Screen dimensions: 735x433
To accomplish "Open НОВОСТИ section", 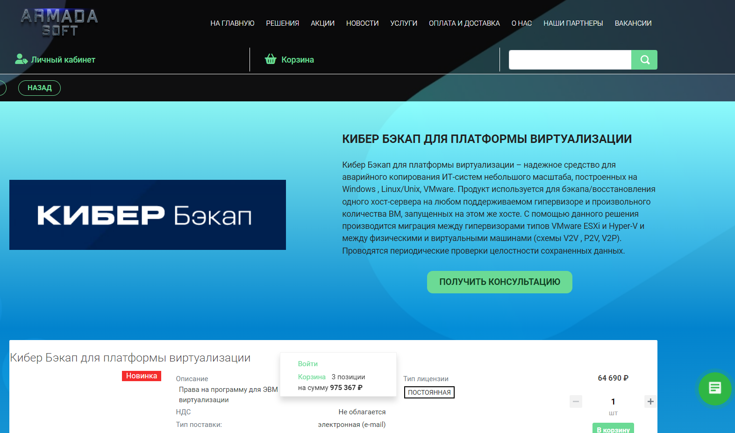I will 362,23.
